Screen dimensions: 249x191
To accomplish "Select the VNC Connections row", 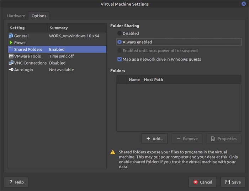I will [x=57, y=63].
